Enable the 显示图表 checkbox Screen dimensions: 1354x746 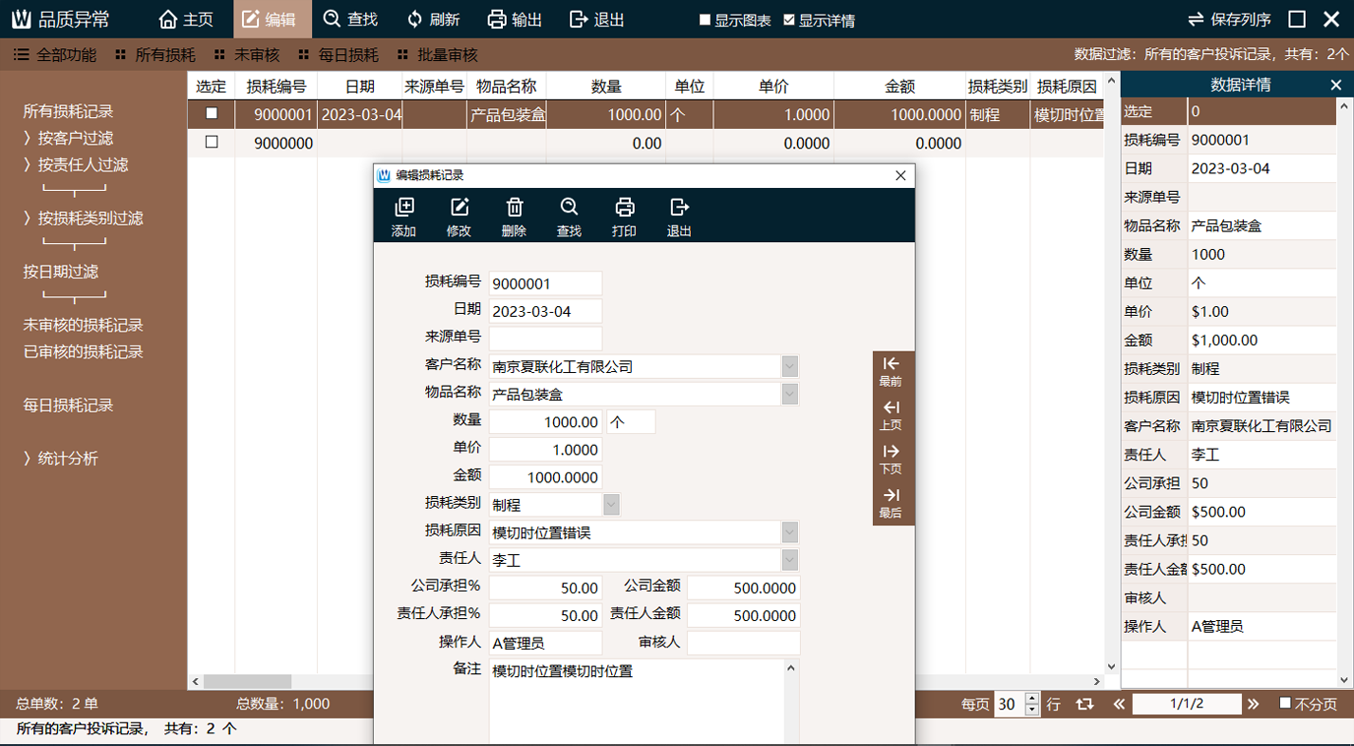(705, 20)
